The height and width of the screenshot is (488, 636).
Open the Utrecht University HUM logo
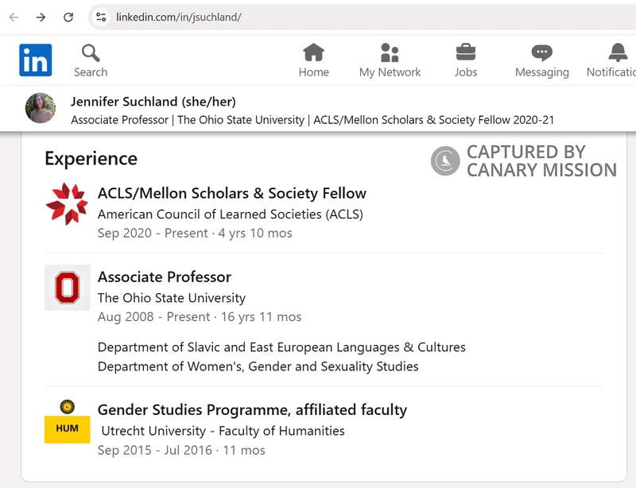click(67, 421)
